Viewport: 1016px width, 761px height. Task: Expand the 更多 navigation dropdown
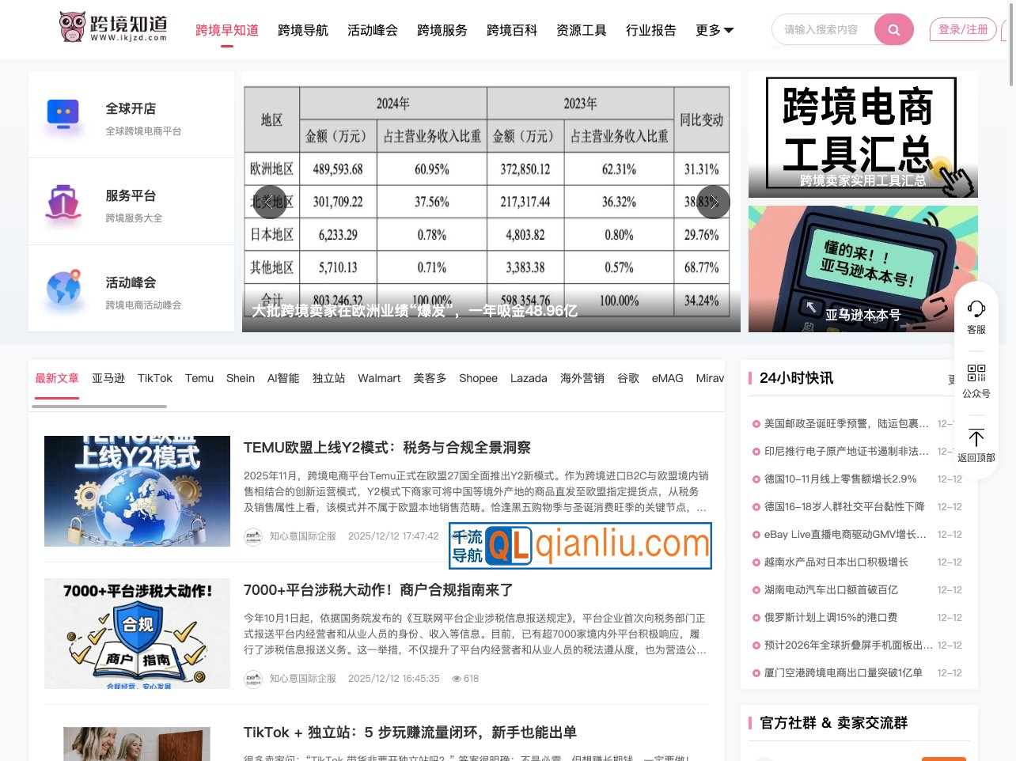[x=713, y=29]
